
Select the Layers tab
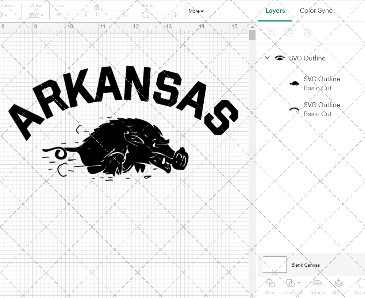point(275,11)
